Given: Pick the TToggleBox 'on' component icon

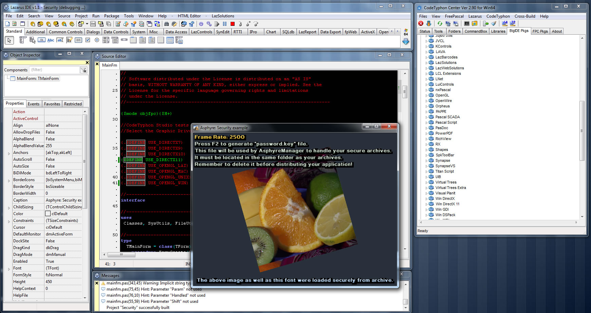Looking at the screenshot, I should click(x=78, y=40).
